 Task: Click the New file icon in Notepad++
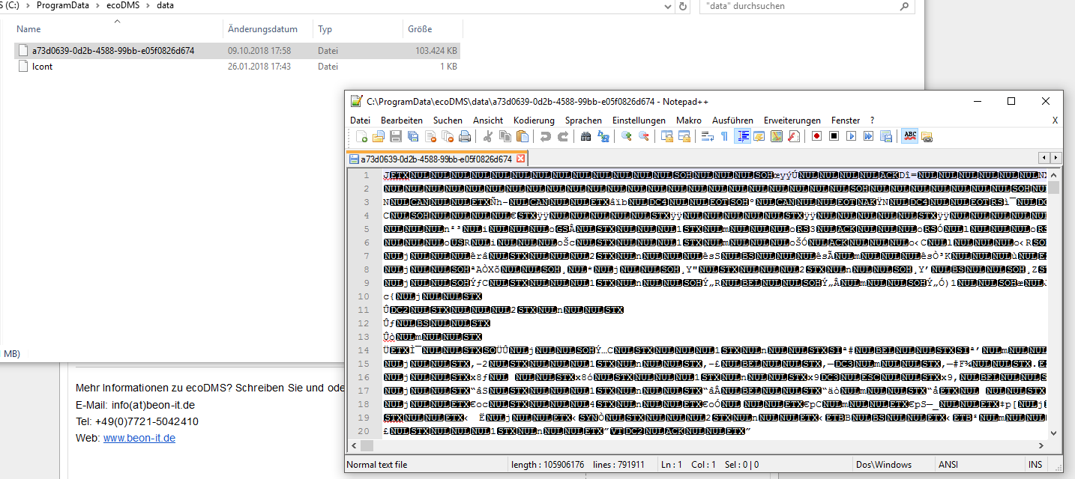[362, 136]
